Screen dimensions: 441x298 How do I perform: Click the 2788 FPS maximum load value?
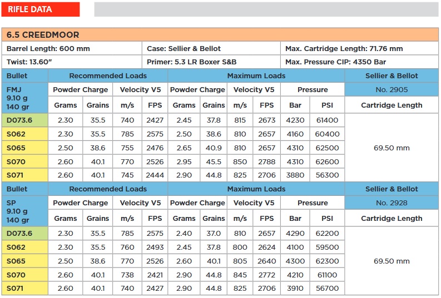point(267,161)
